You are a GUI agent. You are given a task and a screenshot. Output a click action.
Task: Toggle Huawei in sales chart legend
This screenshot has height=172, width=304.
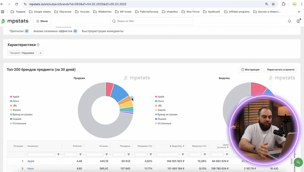pos(16,119)
